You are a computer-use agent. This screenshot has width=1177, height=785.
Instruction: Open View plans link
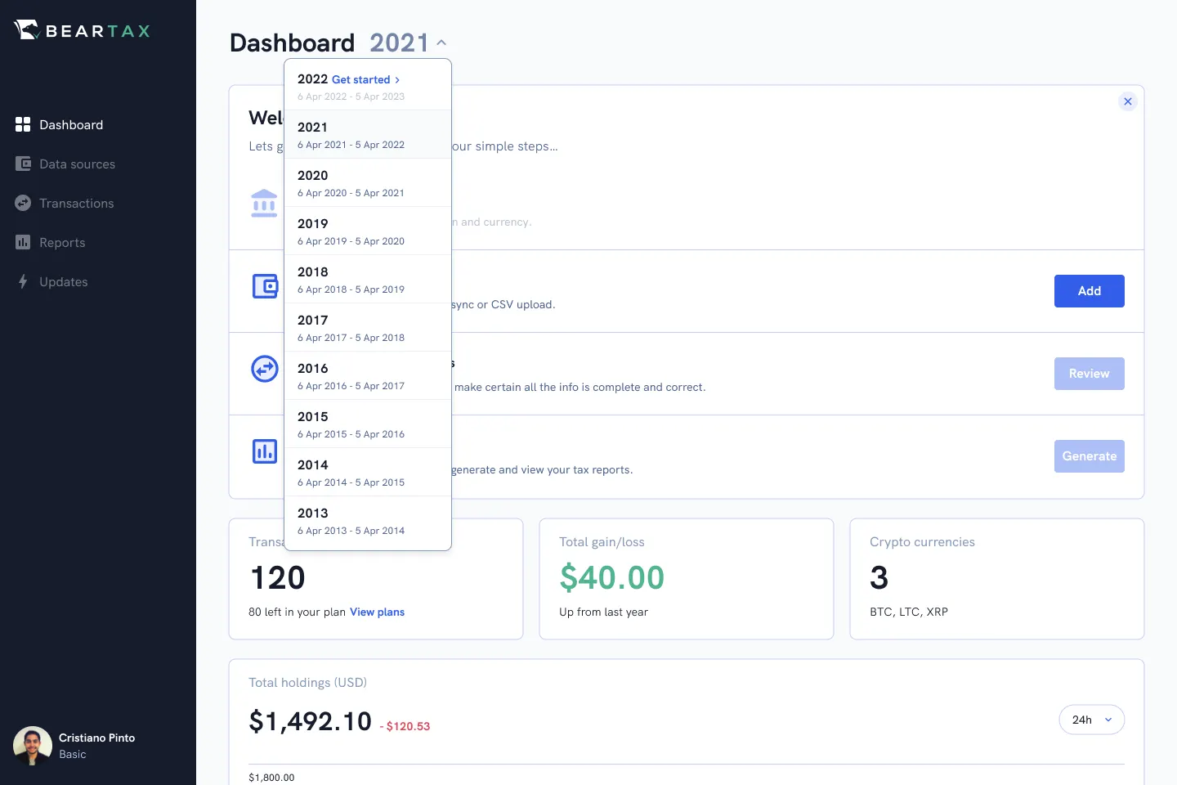pos(377,612)
